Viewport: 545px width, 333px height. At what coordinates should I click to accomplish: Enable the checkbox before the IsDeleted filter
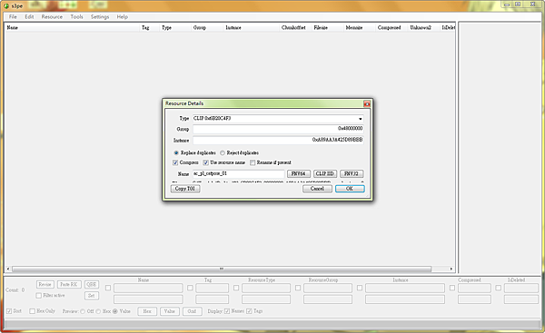click(x=499, y=288)
